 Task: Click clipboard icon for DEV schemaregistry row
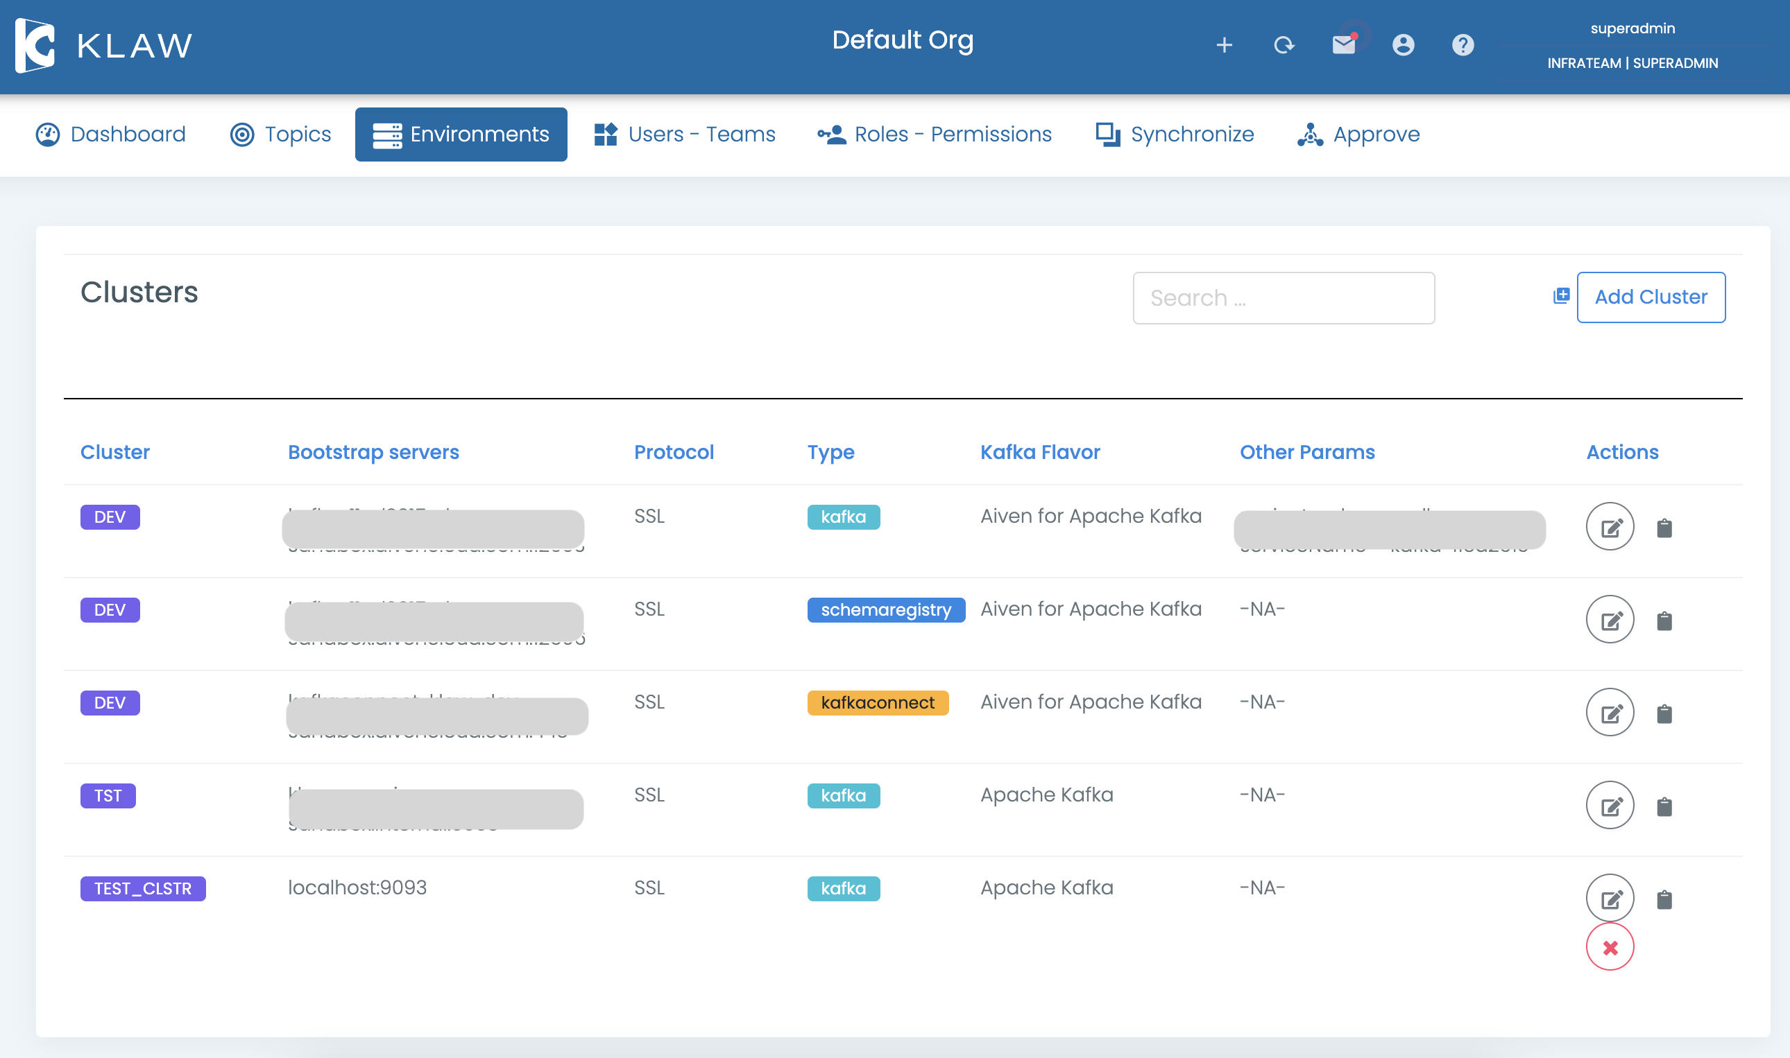[1664, 621]
